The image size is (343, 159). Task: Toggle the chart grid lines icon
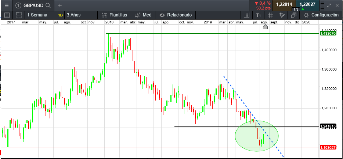[x=270, y=15]
